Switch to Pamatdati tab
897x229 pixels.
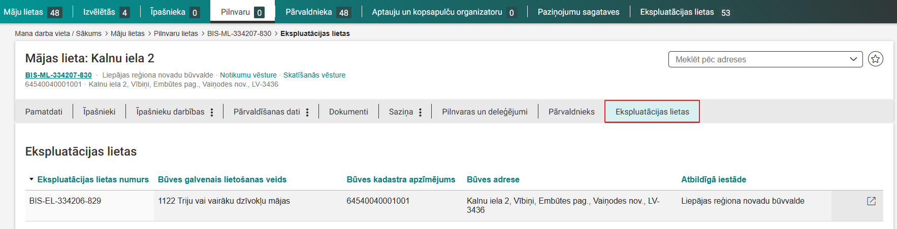point(44,112)
